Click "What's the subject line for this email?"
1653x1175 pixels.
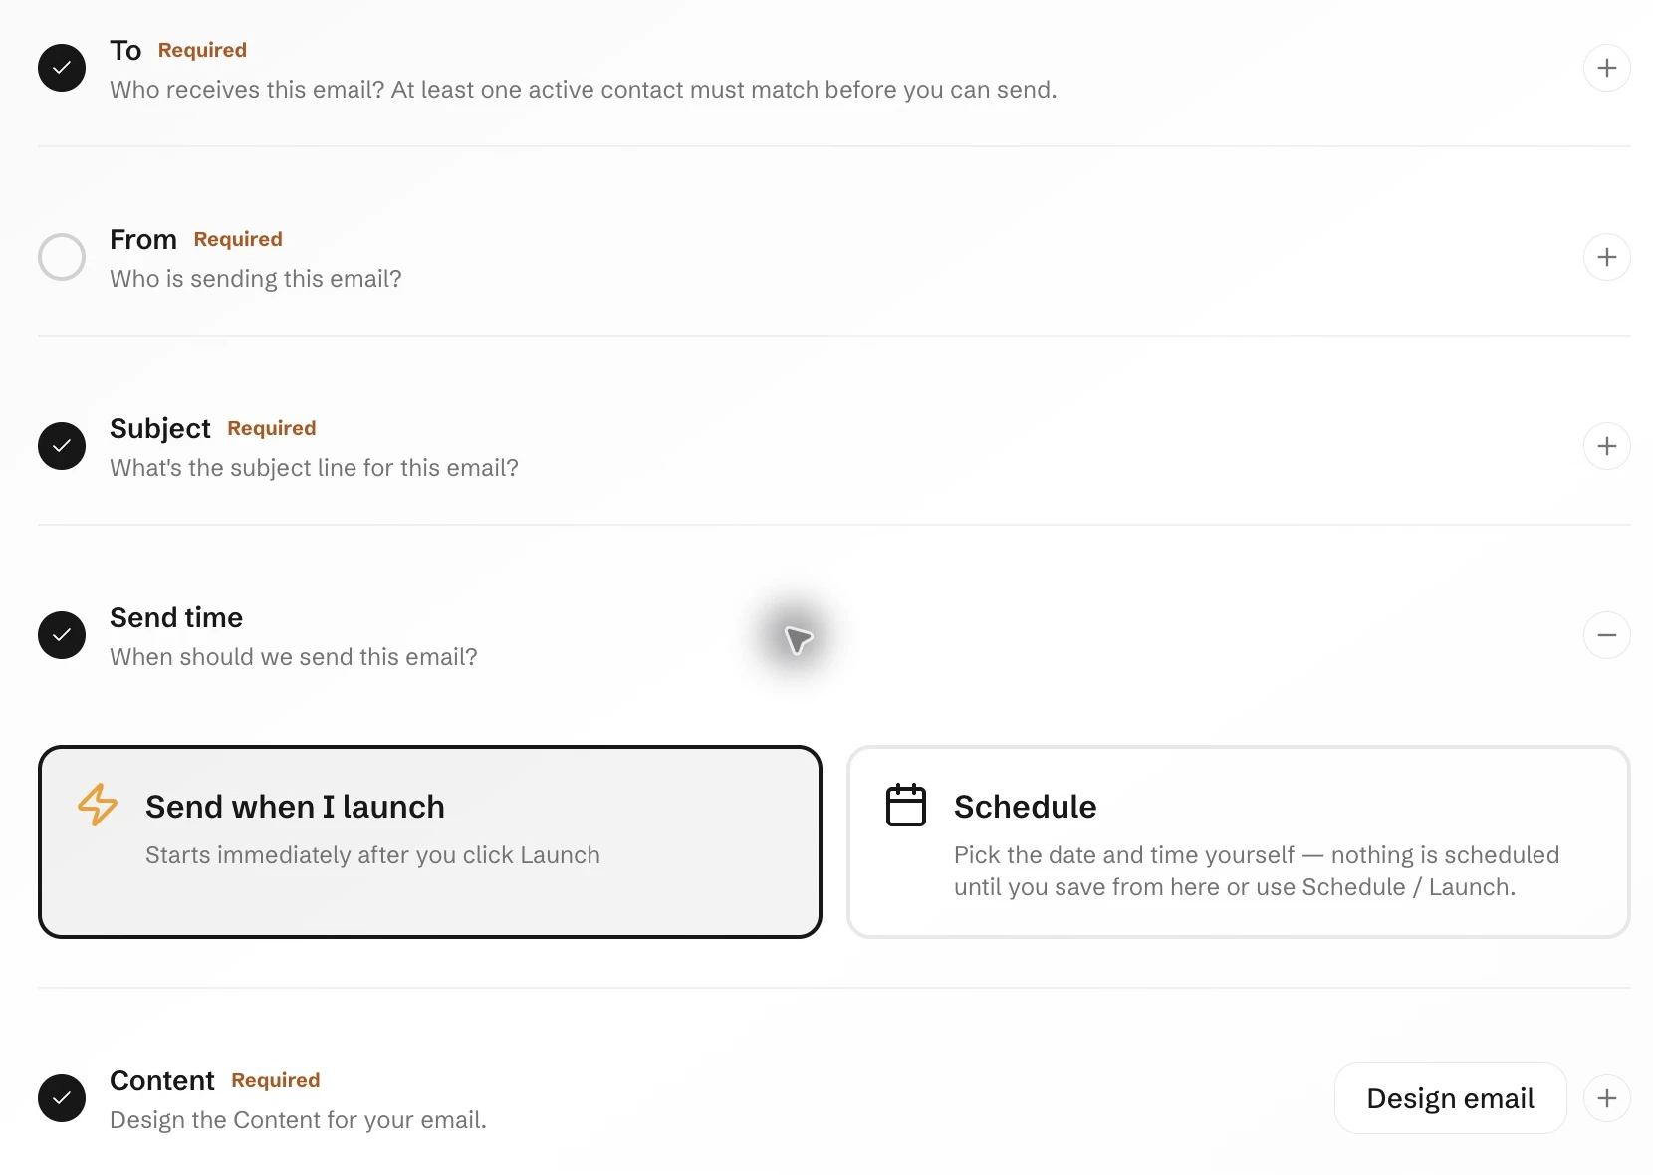314,468
